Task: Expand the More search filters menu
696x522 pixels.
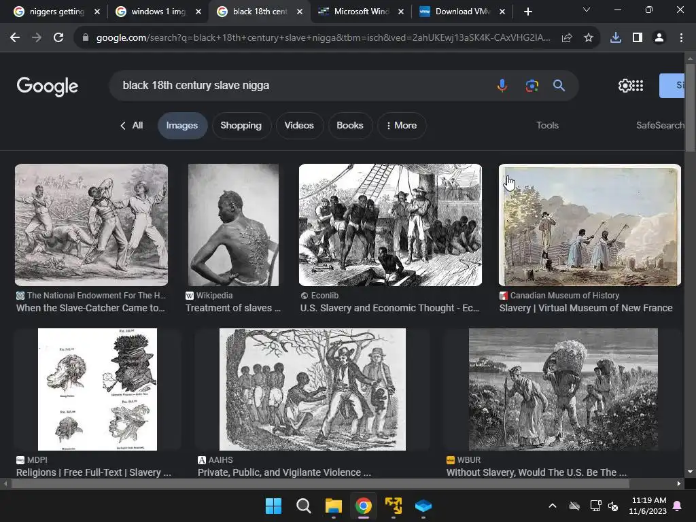Action: 402,126
